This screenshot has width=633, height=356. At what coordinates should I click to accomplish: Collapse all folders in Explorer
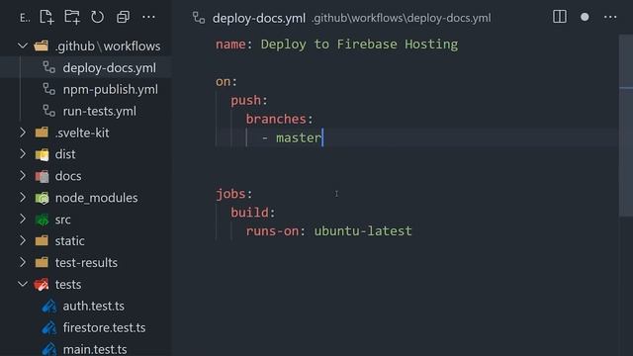(123, 18)
